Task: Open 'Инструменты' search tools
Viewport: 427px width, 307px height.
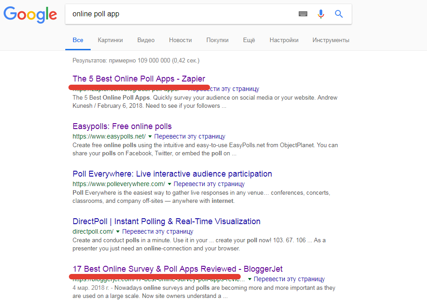Action: point(330,40)
